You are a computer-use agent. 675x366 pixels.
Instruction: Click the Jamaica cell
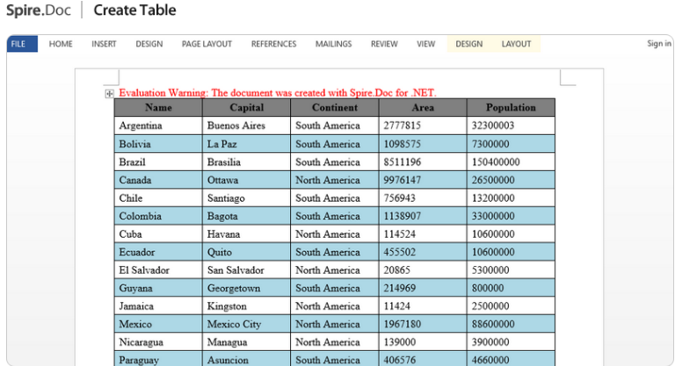tap(158, 306)
